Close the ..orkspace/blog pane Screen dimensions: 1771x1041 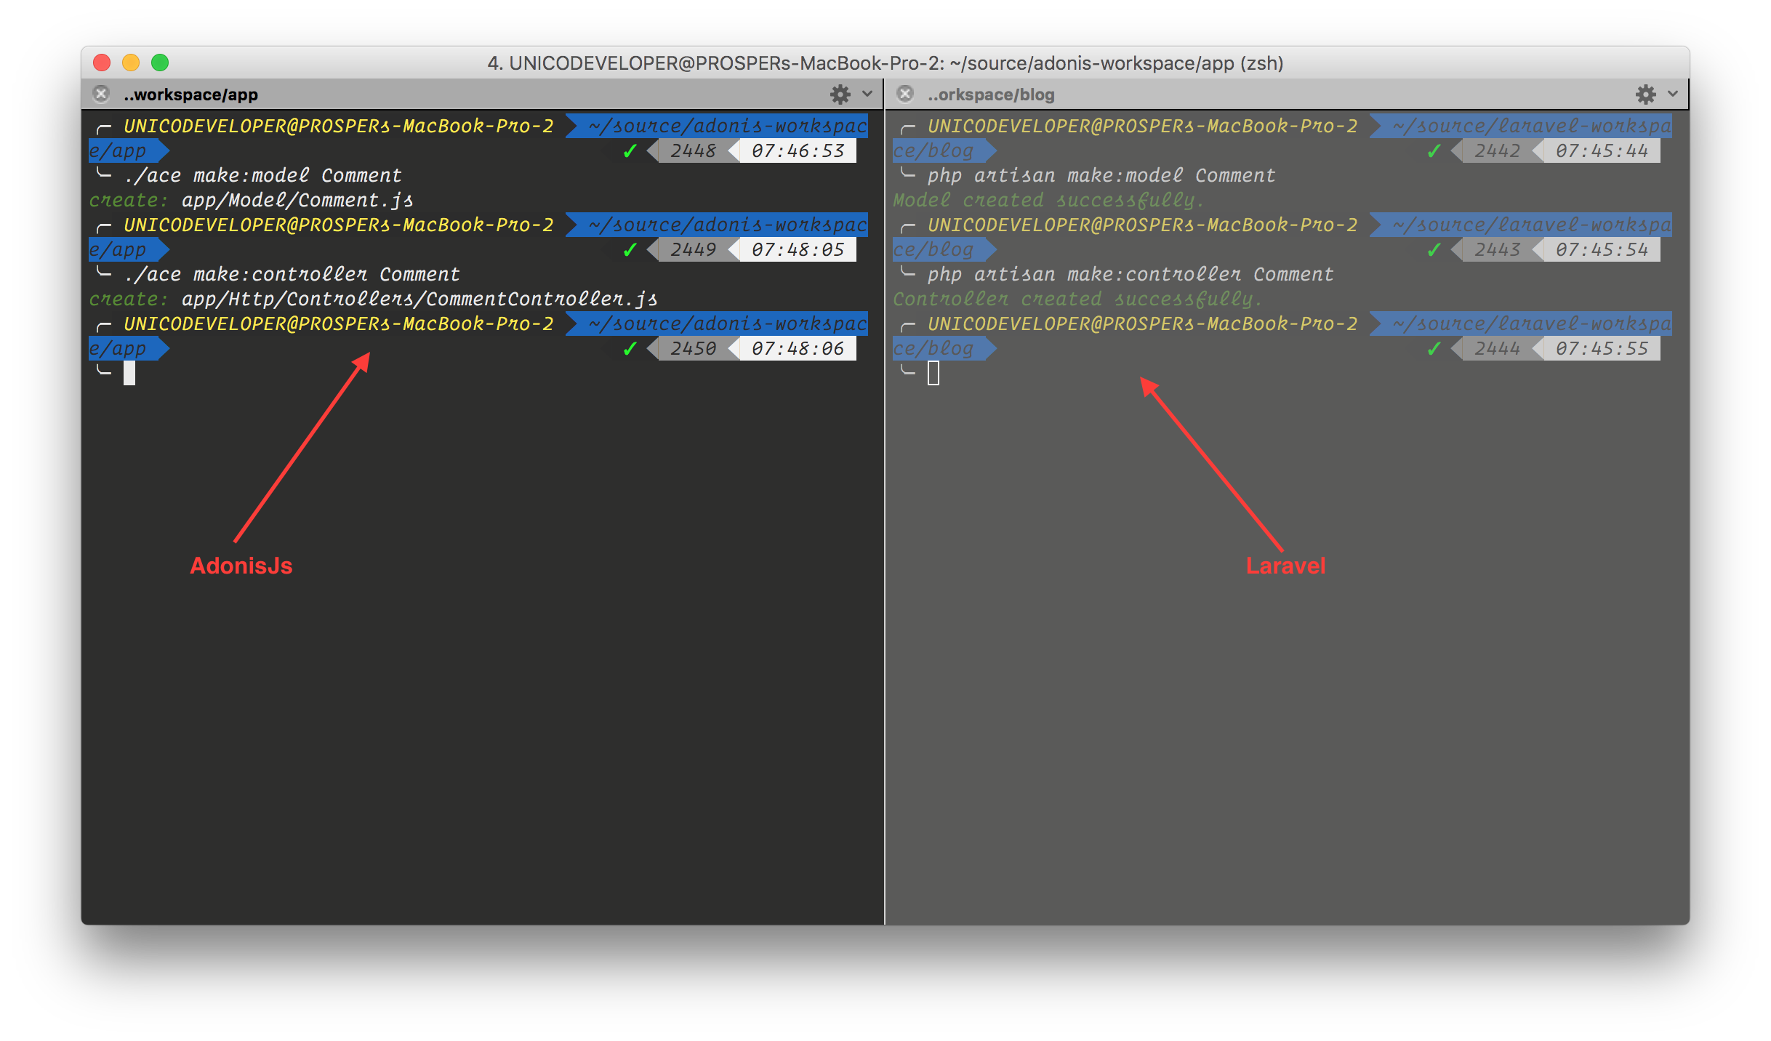[905, 95]
